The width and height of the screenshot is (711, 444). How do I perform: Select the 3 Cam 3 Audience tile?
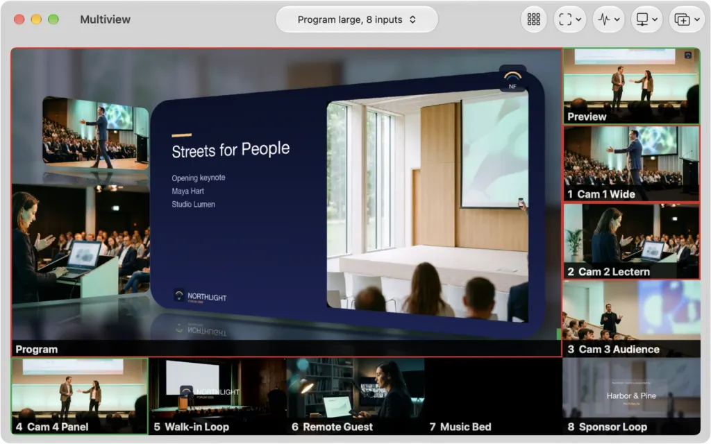click(631, 318)
